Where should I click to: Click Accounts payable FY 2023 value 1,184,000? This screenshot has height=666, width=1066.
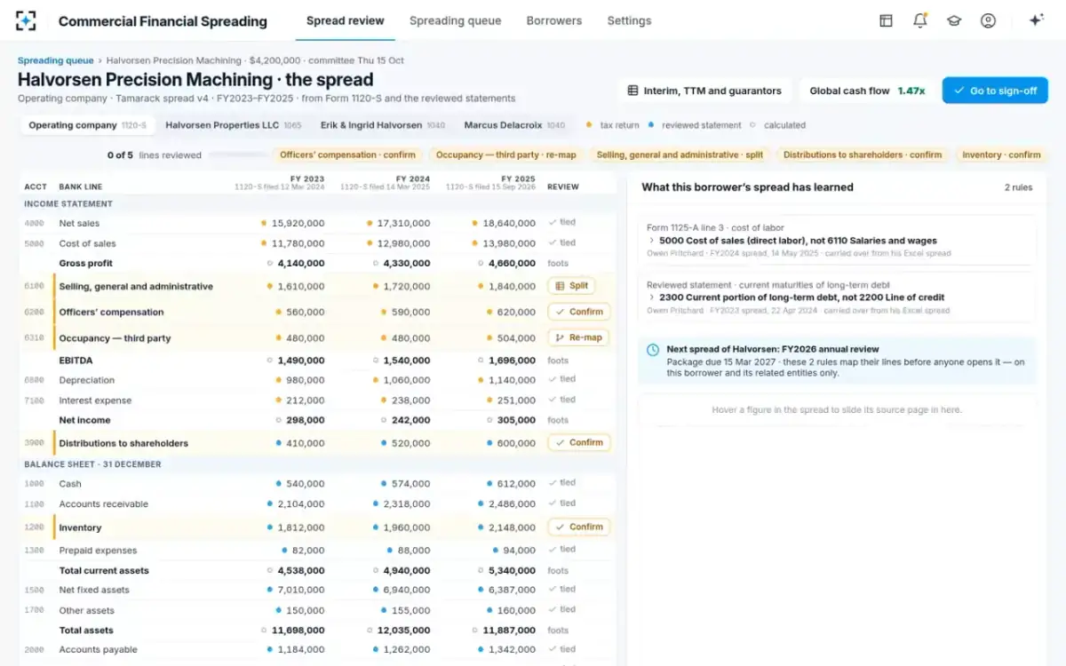pos(300,649)
